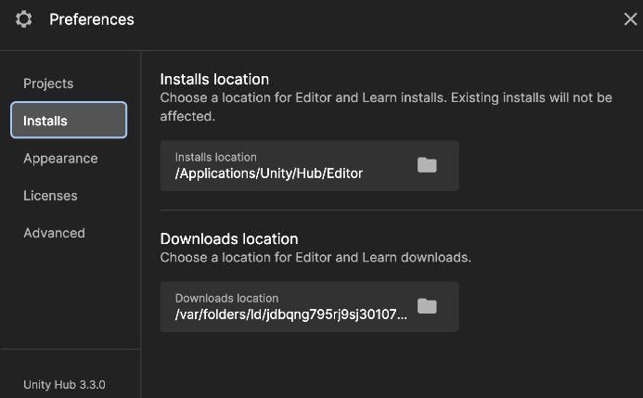Click the Preferences title text
The height and width of the screenshot is (398, 643).
92,19
